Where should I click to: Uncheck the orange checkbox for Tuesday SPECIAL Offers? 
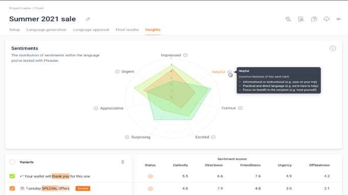tap(12, 188)
